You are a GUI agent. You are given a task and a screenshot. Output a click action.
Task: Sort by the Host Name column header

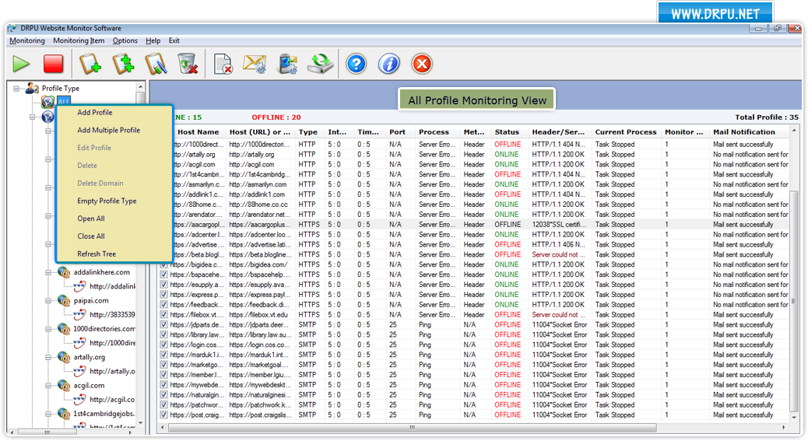(198, 132)
